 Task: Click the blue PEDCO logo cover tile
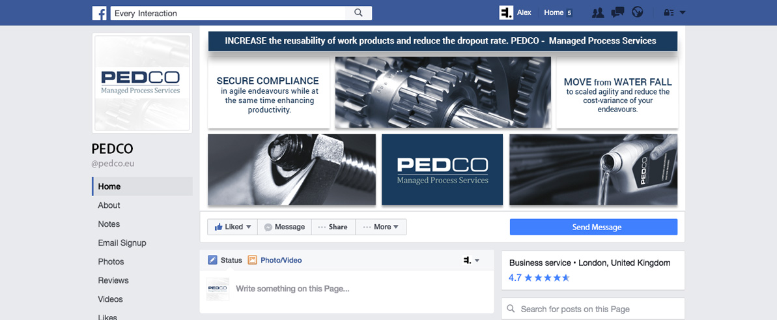442,169
